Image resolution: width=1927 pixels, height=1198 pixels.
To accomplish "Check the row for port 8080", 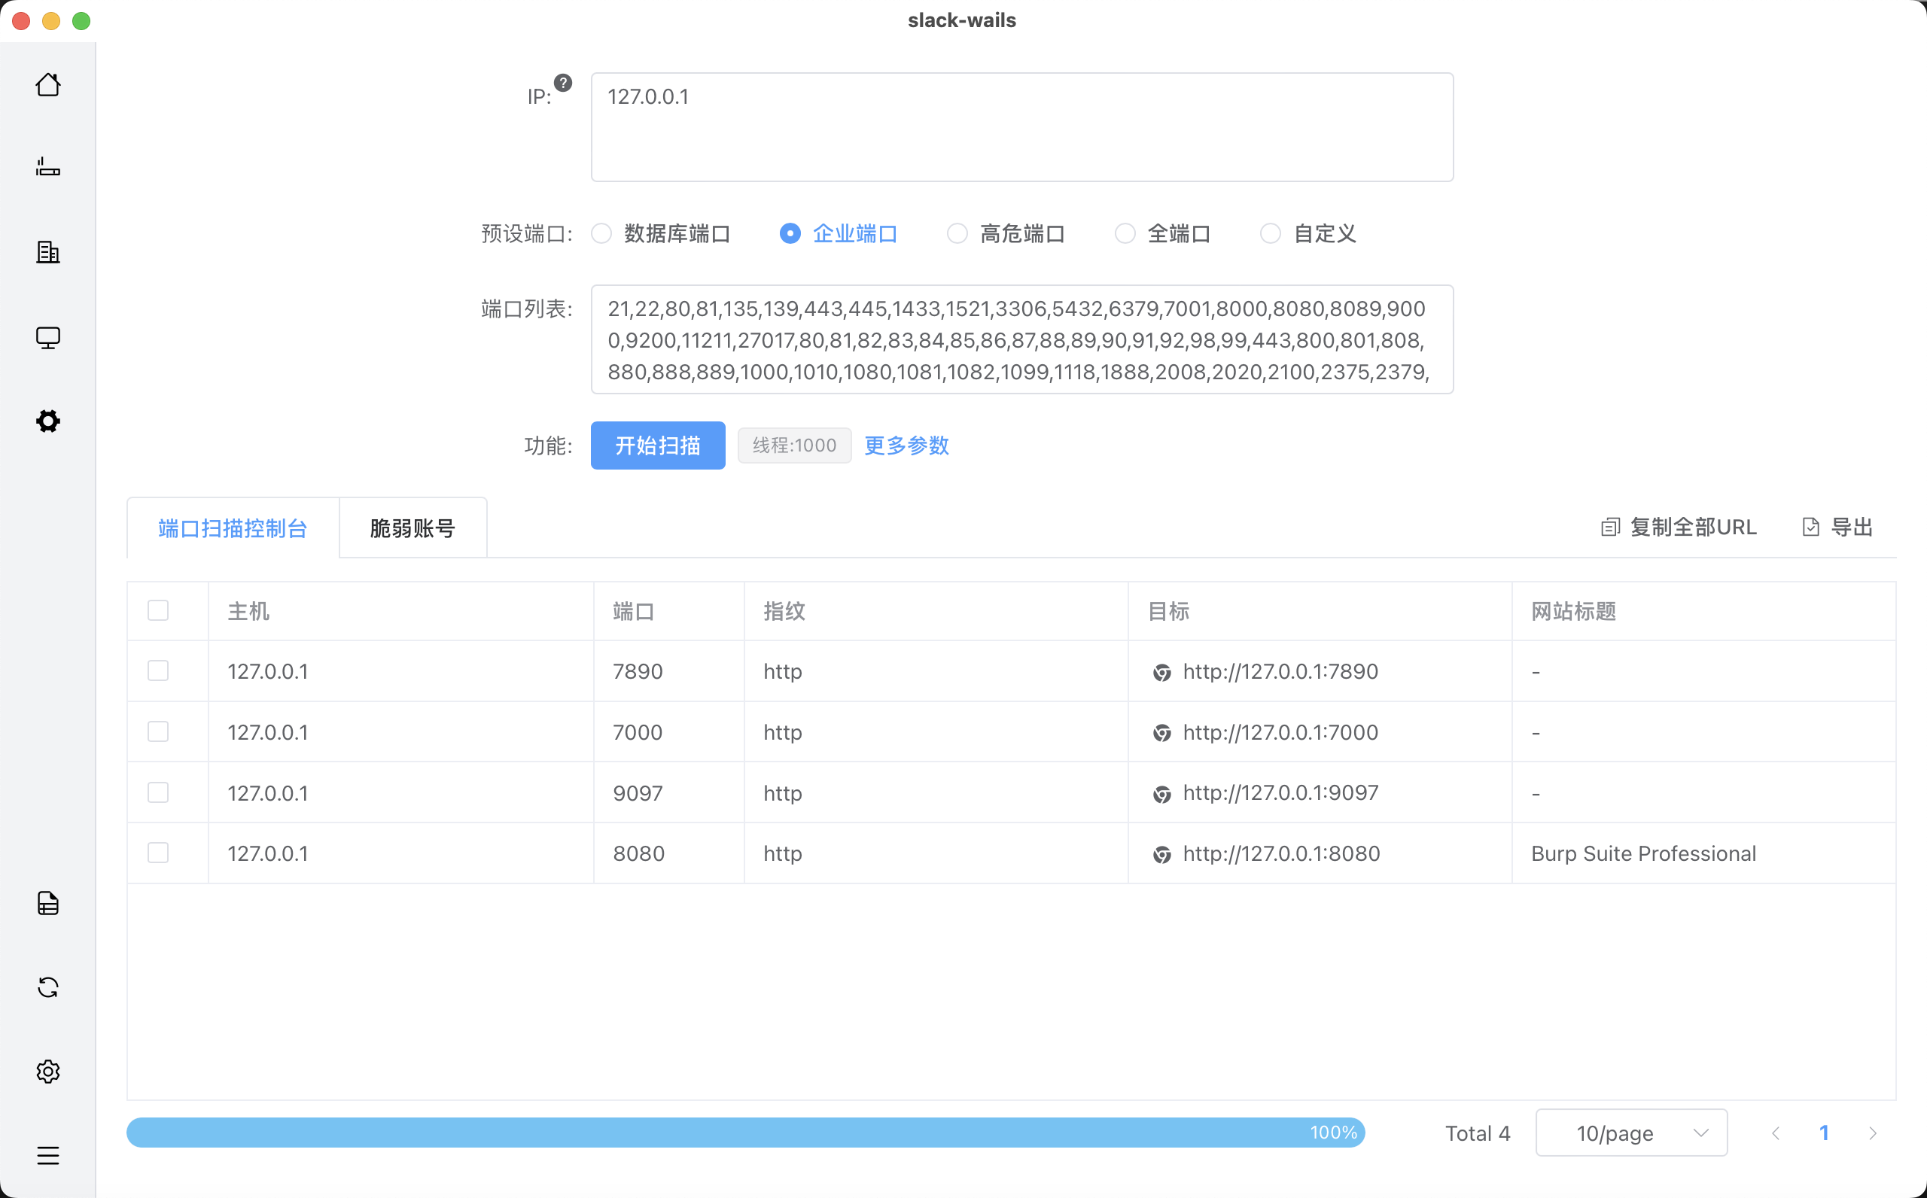I will pos(159,853).
